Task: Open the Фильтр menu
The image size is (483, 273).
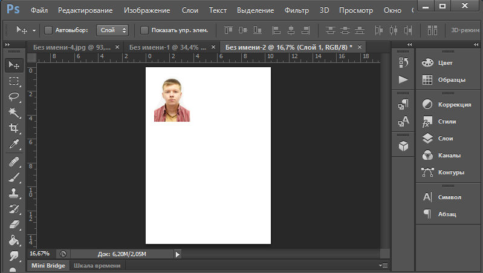Action: click(296, 10)
